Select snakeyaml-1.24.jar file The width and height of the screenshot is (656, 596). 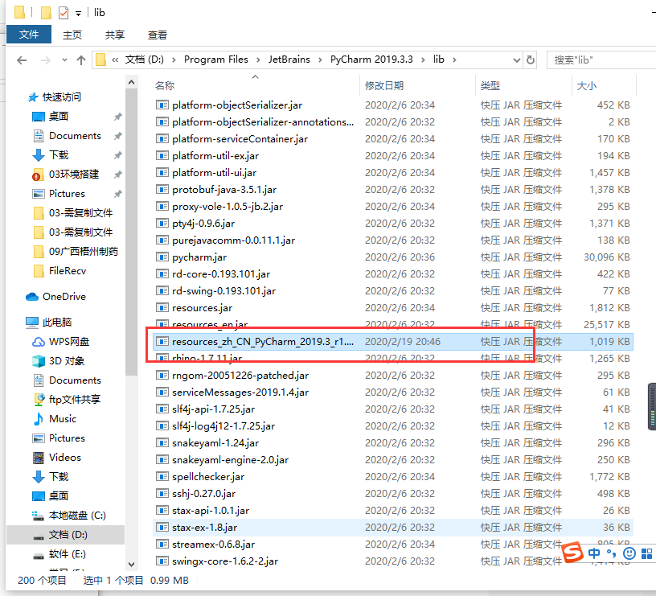(215, 443)
